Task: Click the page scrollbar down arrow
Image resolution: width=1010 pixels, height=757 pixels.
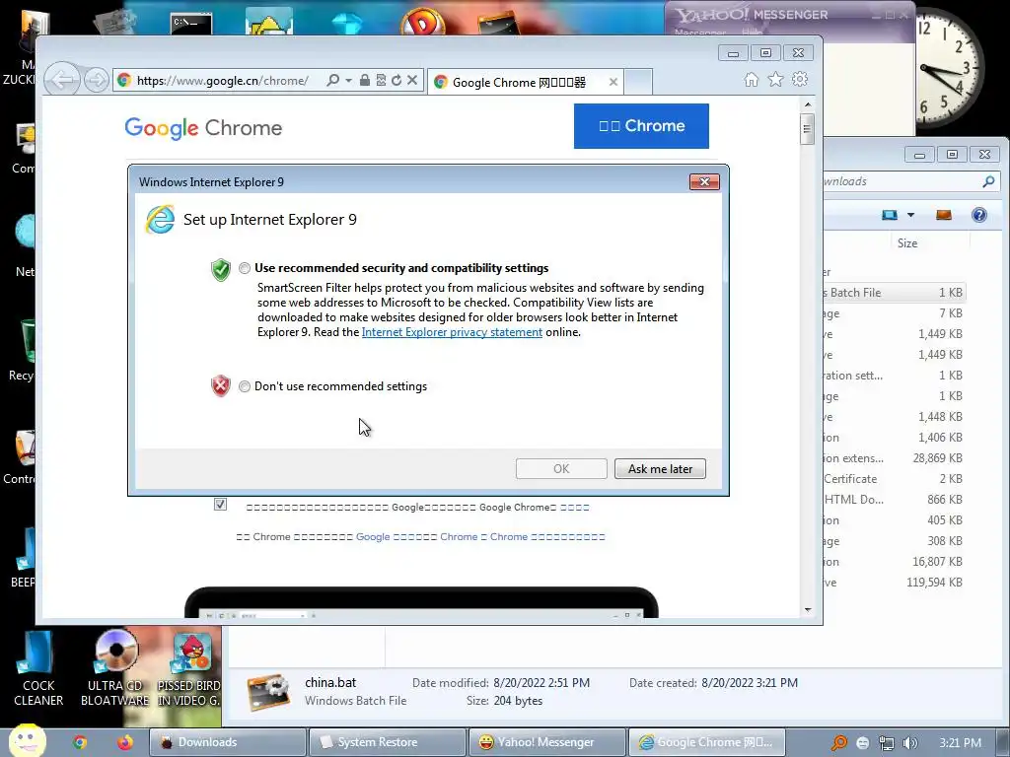Action: 808,609
